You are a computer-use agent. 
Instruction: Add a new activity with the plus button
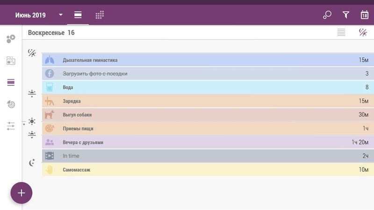[x=22, y=193]
